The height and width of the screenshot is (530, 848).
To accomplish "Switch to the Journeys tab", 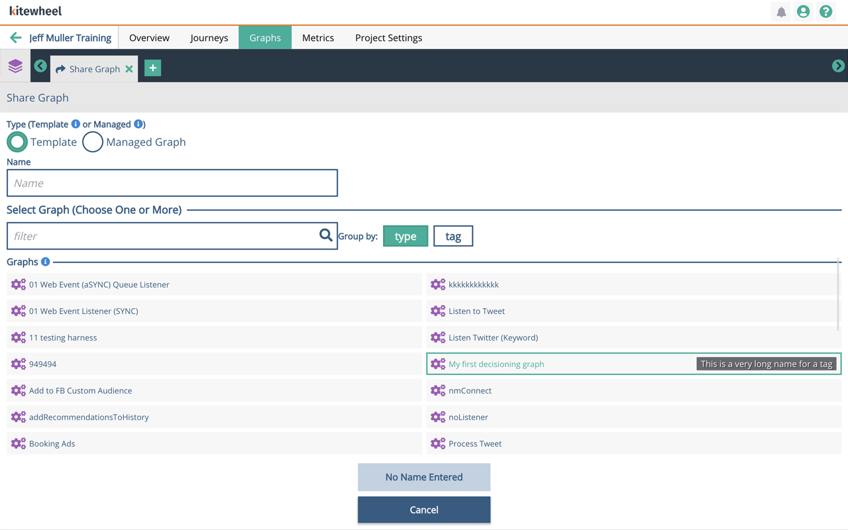I will [209, 38].
